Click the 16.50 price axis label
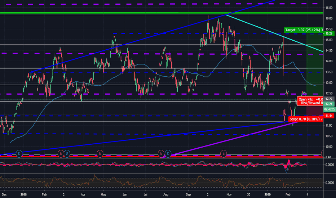 329,8
